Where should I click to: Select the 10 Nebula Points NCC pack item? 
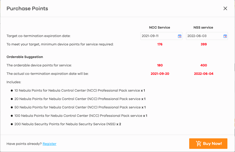(80, 91)
